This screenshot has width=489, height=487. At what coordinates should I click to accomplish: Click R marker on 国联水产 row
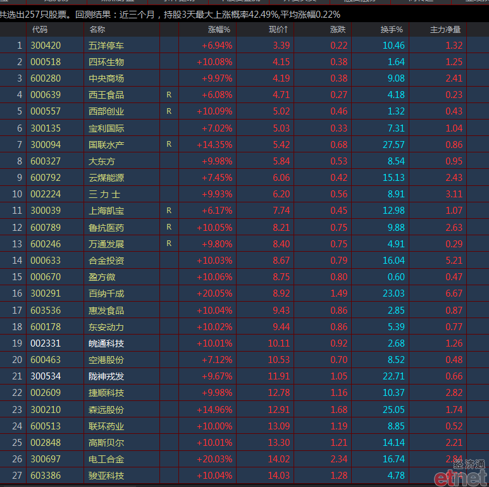pos(169,144)
